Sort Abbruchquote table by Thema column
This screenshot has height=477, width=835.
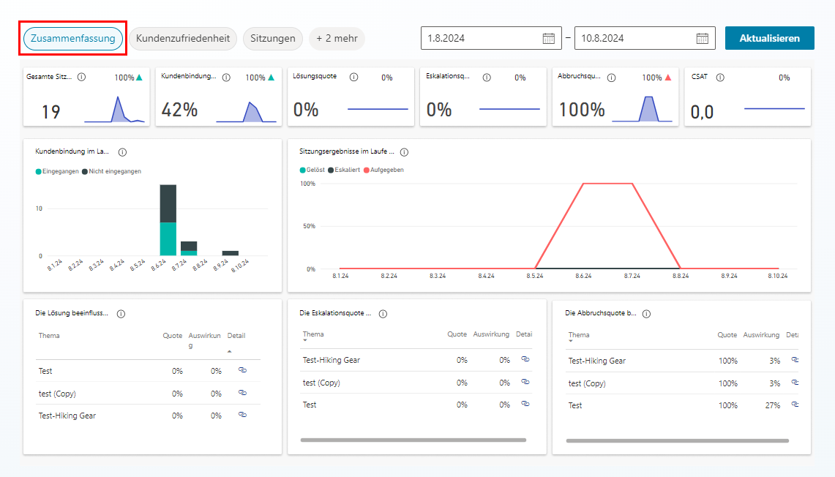[579, 336]
